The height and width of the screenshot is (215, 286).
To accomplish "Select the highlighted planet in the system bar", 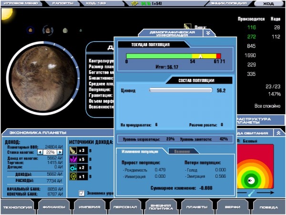I will point(48,31).
